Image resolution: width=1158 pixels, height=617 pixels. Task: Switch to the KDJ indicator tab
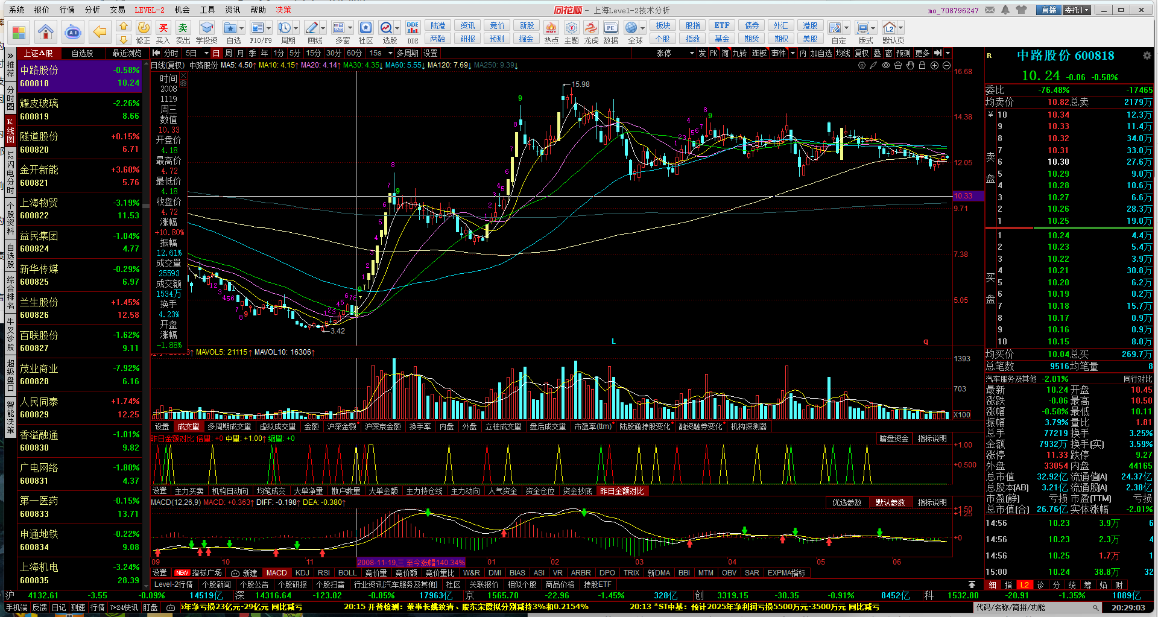(x=302, y=573)
